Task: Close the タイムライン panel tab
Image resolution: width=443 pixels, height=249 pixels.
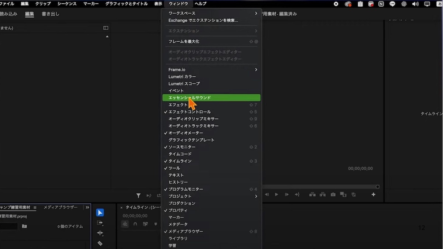Action: tap(121, 208)
